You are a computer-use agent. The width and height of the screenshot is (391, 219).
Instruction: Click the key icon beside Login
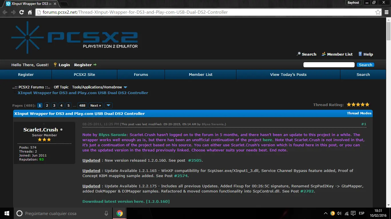click(x=55, y=65)
